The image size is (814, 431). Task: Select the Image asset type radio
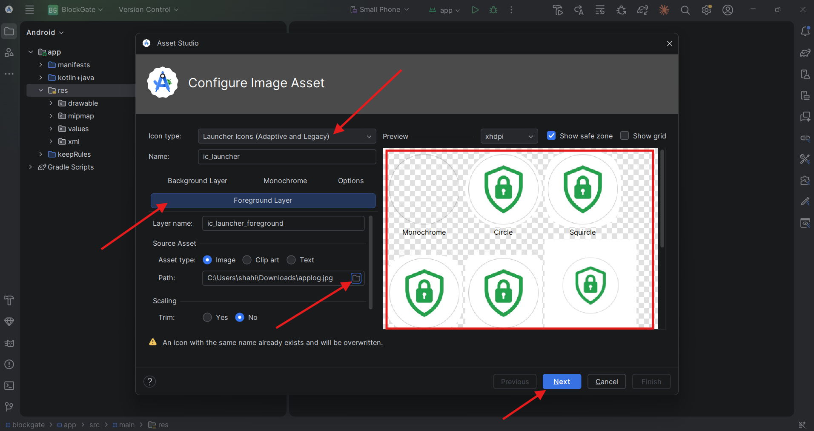point(207,260)
